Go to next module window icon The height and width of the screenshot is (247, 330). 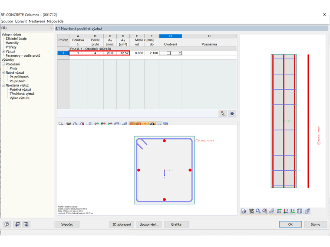click(26, 224)
